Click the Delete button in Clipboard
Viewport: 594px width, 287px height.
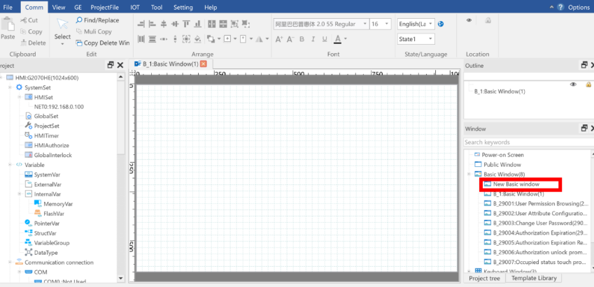click(33, 43)
